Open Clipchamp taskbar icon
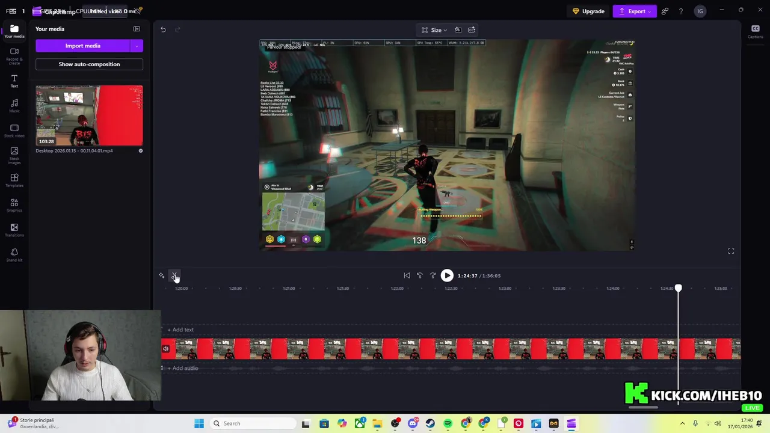Image resolution: width=770 pixels, height=433 pixels. pyautogui.click(x=571, y=424)
